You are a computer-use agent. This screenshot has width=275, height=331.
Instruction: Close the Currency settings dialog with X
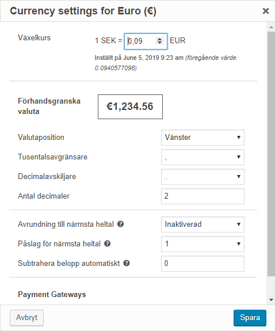tap(266, 11)
